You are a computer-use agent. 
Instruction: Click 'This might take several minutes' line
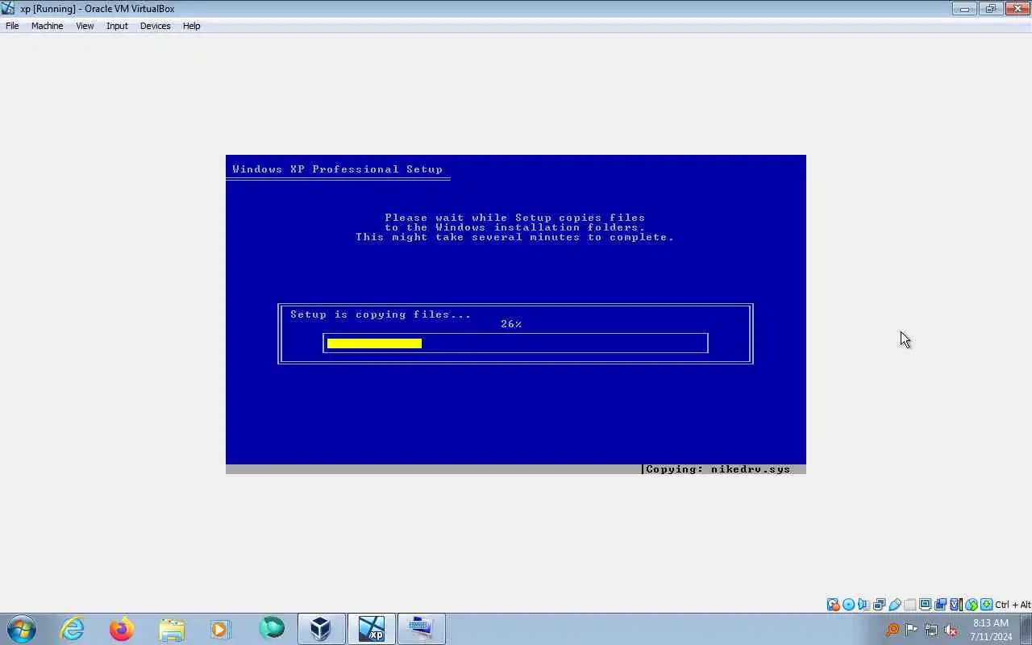tap(515, 237)
